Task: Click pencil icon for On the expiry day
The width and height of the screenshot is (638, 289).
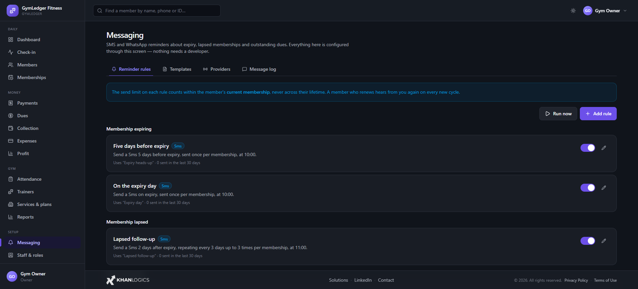Action: pos(604,188)
